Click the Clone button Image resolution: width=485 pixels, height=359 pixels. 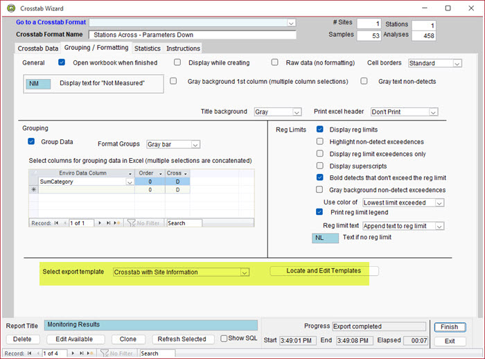coord(128,339)
